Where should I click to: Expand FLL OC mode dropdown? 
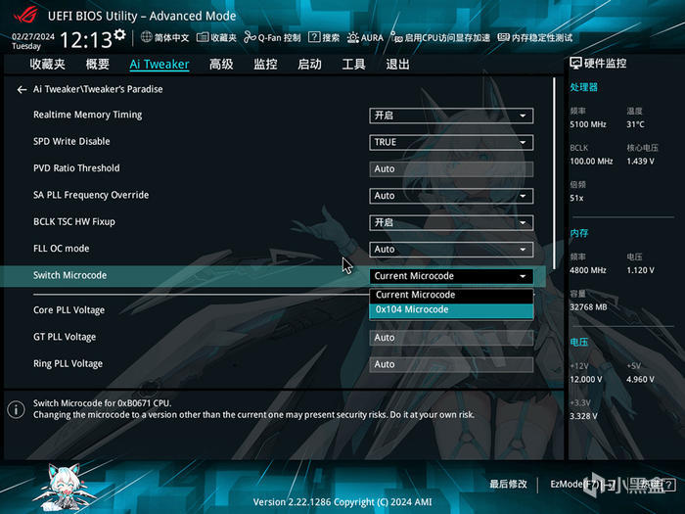coord(451,250)
